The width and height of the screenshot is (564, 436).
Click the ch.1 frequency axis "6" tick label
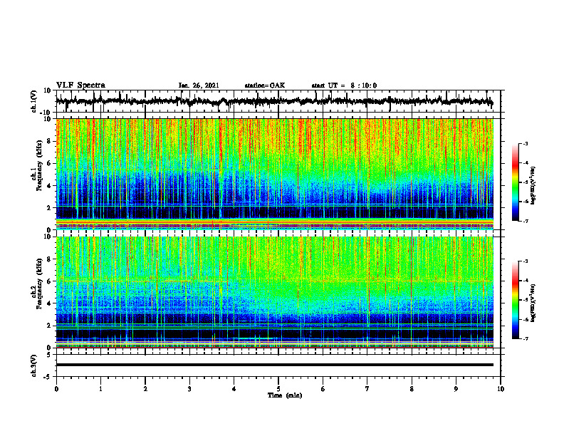[x=50, y=163]
